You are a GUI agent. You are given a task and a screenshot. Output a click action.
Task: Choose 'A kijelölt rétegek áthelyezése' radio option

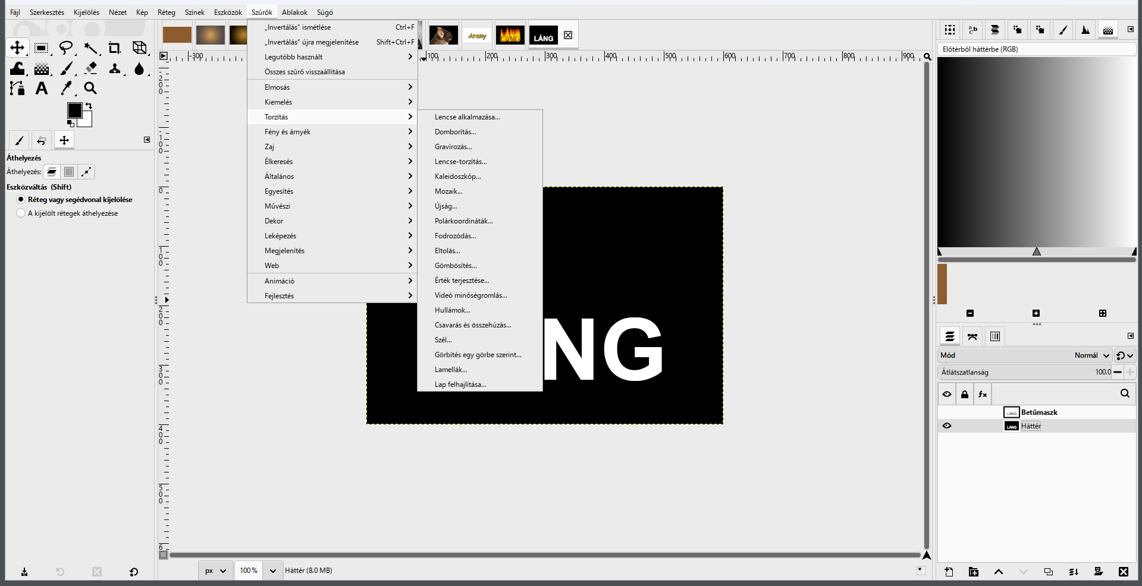coord(21,213)
